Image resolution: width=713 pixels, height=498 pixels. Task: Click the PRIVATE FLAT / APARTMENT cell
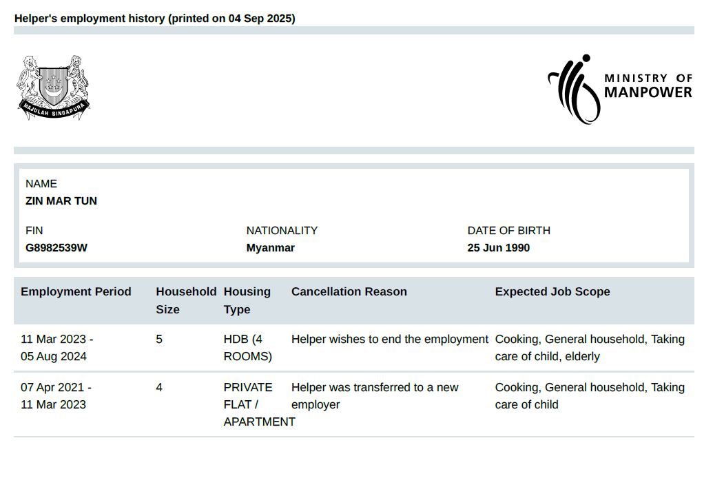[x=258, y=404]
